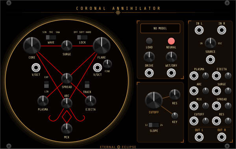236x149 pixels.
Task: Click the SURGE CV attenuator knob
Action: pos(228,91)
